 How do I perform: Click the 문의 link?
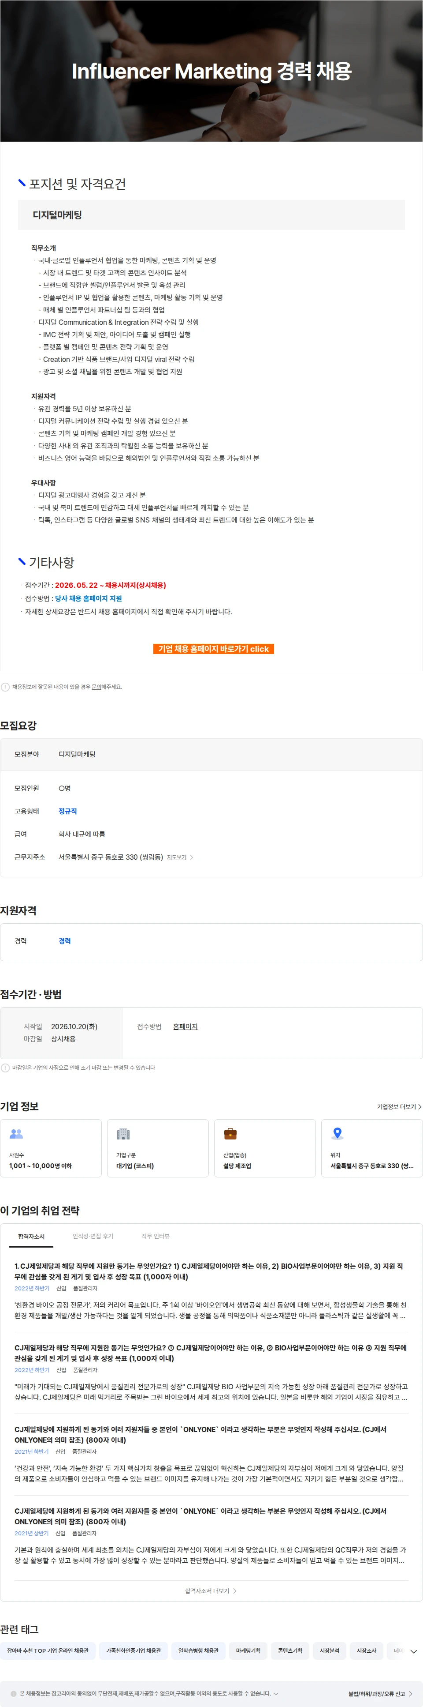coord(96,687)
